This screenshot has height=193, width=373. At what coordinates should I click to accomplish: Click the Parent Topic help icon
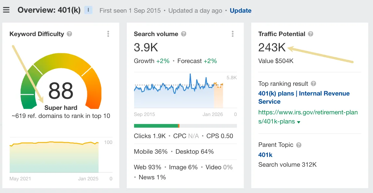coord(299,145)
